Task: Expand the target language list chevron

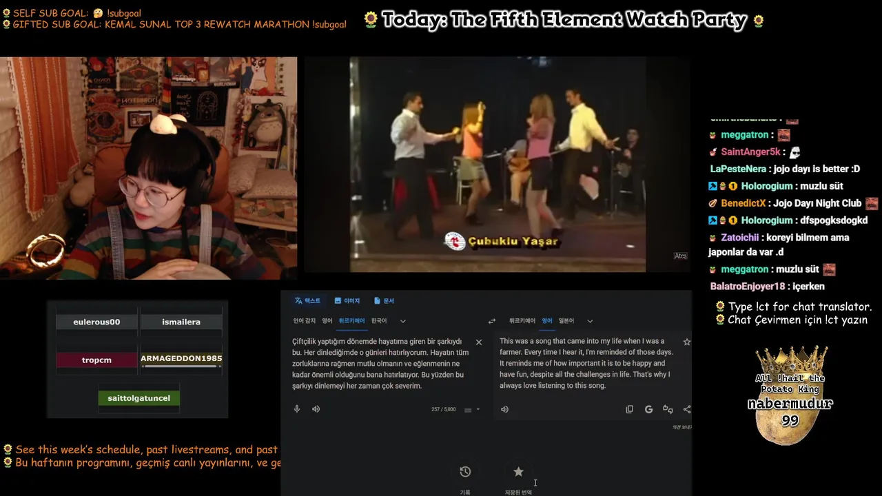Action: (590, 321)
